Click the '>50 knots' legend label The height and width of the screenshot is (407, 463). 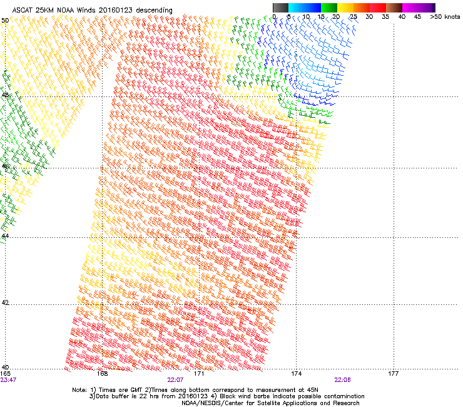click(445, 17)
